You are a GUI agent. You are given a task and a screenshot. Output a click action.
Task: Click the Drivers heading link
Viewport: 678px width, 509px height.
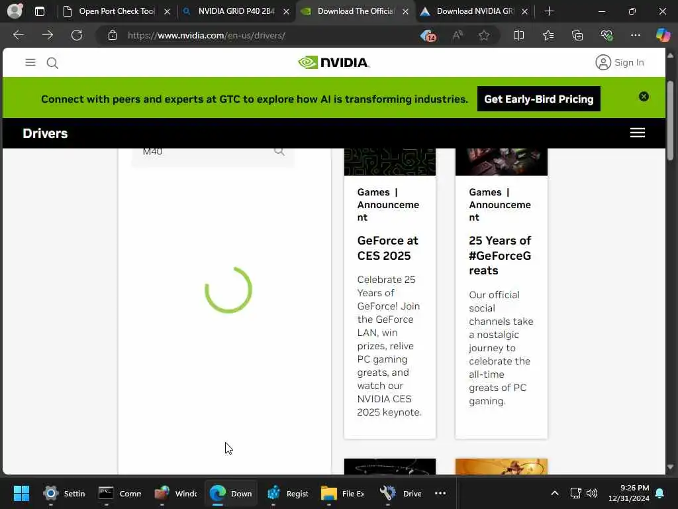coord(45,133)
